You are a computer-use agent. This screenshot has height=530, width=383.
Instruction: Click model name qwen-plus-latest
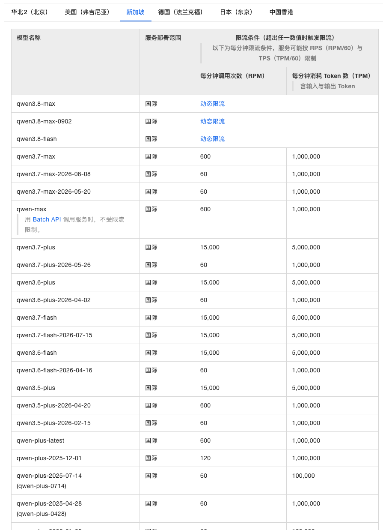(x=41, y=440)
